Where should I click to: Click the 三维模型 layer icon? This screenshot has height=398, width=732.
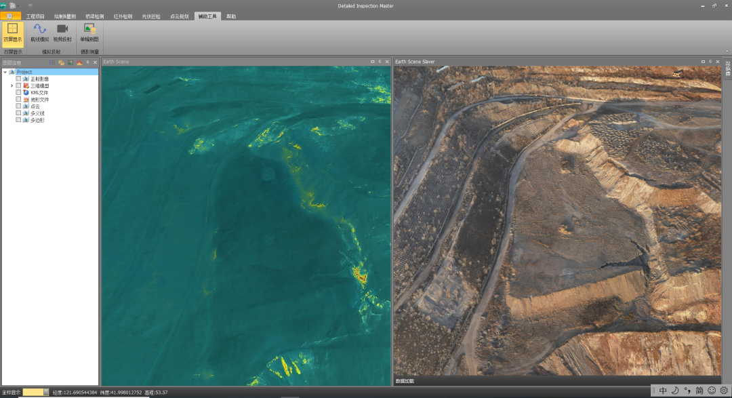(26, 85)
